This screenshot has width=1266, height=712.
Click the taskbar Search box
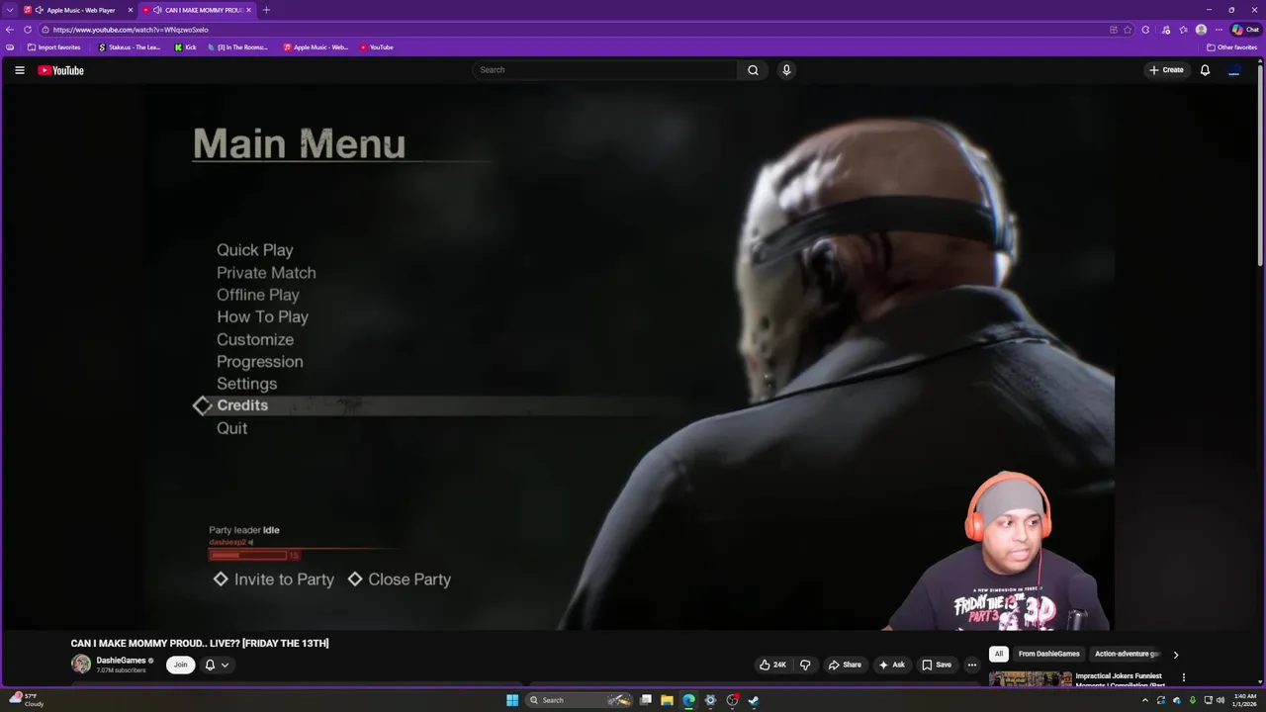coord(580,700)
